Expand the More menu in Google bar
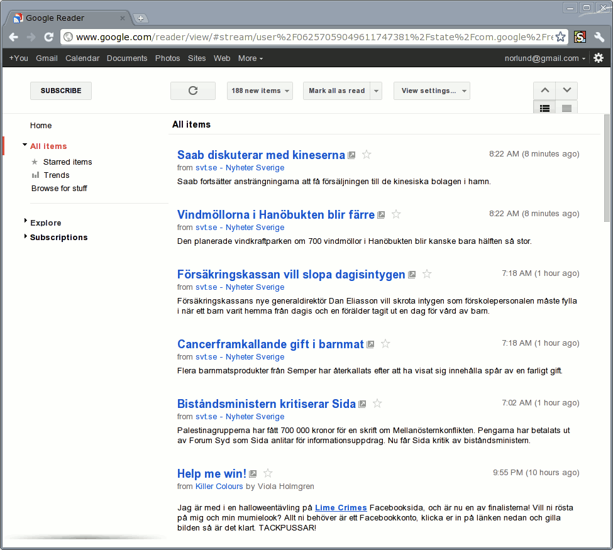This screenshot has width=613, height=550. point(250,58)
